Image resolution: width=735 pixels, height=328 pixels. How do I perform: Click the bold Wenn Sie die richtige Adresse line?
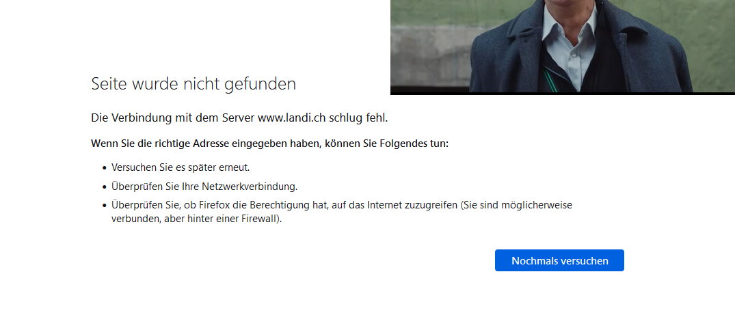coord(269,144)
